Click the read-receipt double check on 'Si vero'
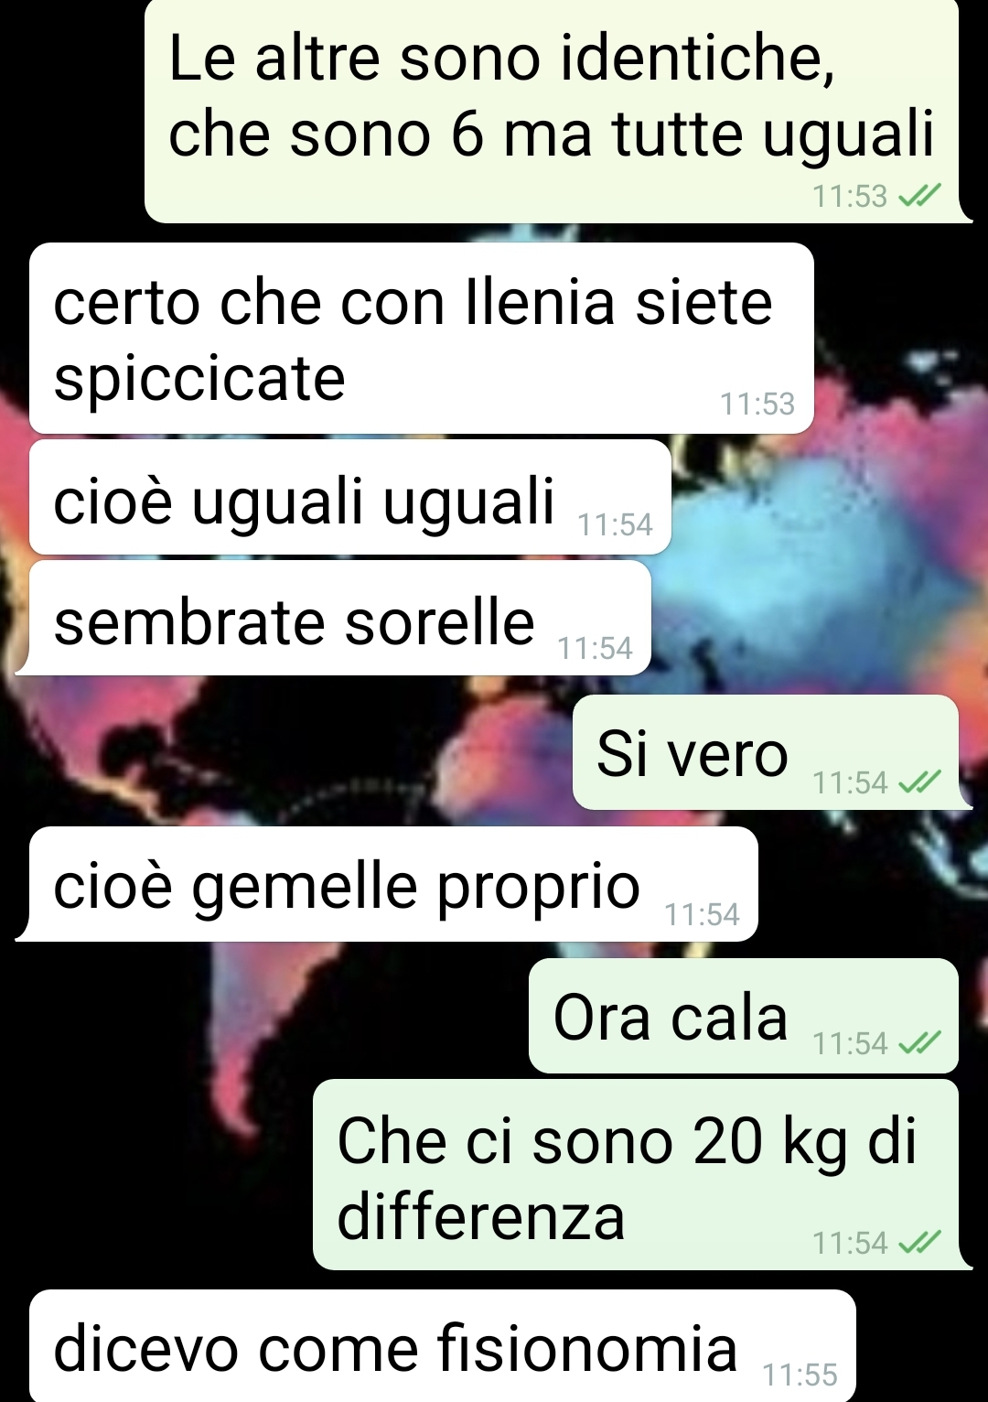Screen dimensions: 988x1402 point(919,782)
